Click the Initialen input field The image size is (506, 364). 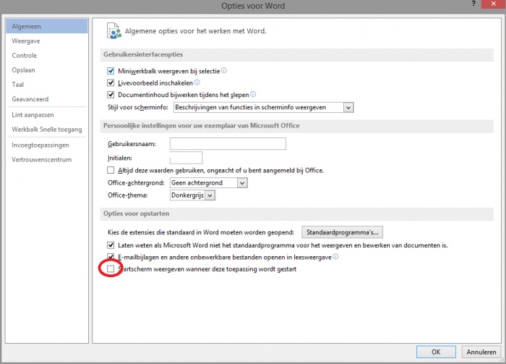point(186,158)
